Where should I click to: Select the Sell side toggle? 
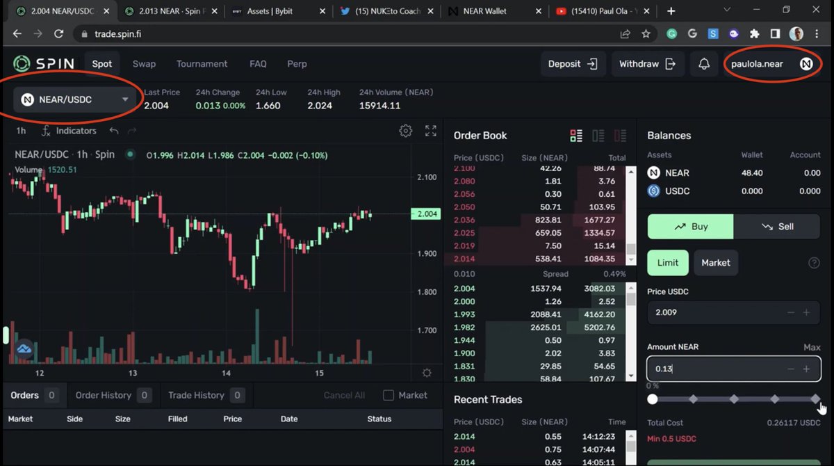point(777,226)
